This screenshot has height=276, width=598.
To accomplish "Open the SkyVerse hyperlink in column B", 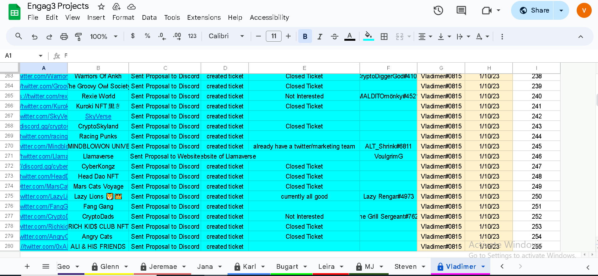I will [98, 116].
